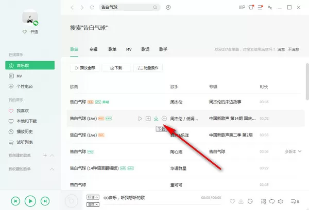Click the album disc thumbnail in player
Image resolution: width=309 pixels, height=210 pixels.
(x=72, y=201)
